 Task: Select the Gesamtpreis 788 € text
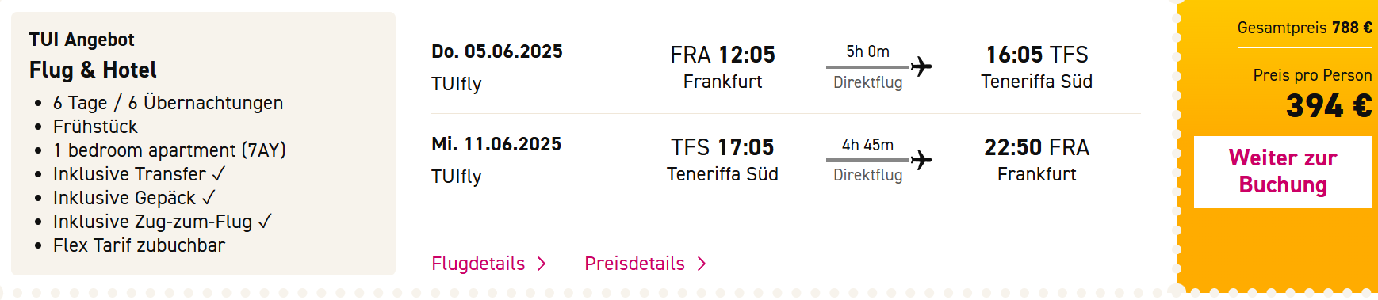[x=1305, y=28]
